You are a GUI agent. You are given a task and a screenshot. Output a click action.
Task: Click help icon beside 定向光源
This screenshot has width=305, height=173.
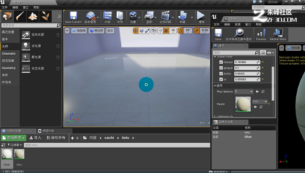point(58,35)
